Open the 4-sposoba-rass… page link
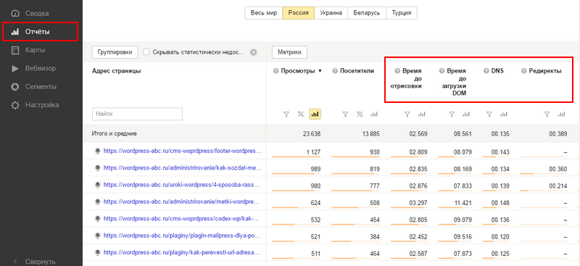580x266 pixels. point(183,184)
